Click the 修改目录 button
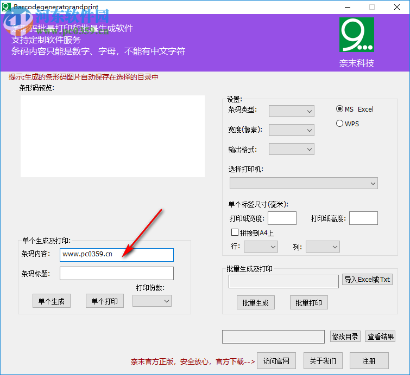Image resolution: width=410 pixels, height=375 pixels. pos(345,337)
